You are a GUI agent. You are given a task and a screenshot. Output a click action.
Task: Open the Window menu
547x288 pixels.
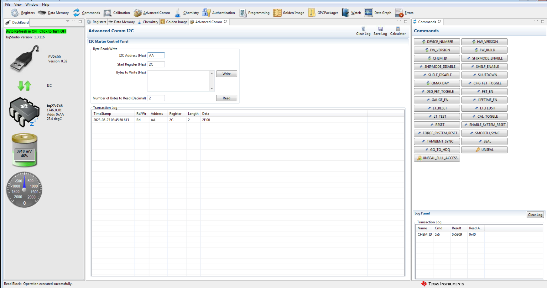coord(32,4)
